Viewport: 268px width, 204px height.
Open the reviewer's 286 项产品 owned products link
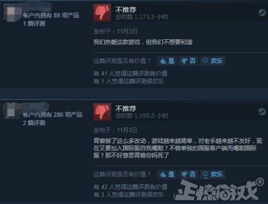pos(53,115)
